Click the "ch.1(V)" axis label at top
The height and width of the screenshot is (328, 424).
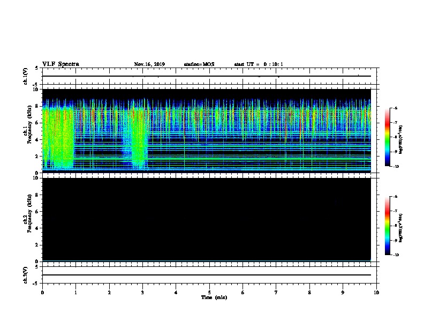tap(25, 76)
